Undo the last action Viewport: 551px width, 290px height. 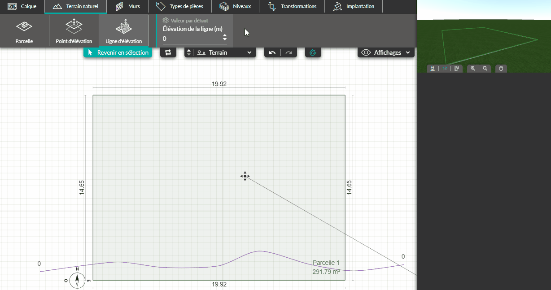[272, 52]
